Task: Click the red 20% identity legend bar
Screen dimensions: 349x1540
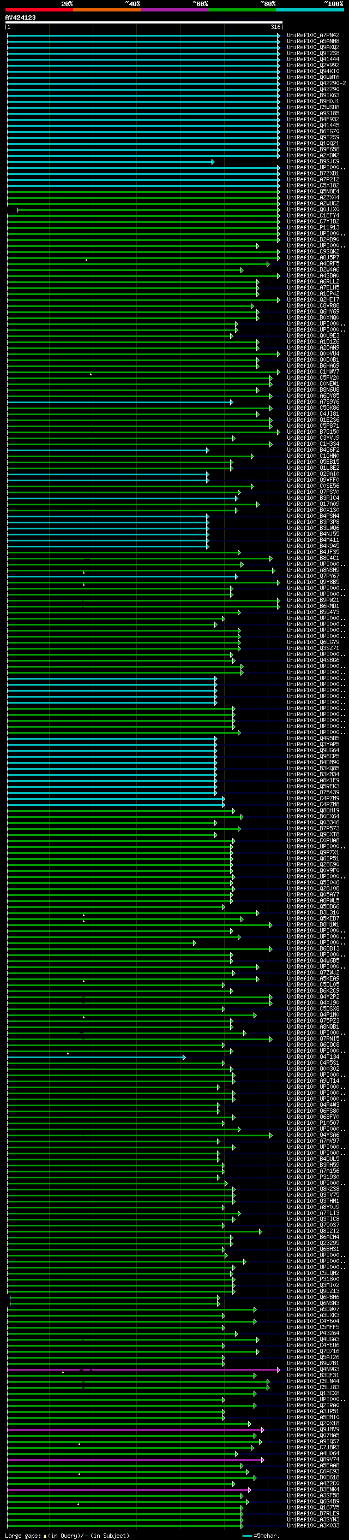Action: click(x=39, y=10)
